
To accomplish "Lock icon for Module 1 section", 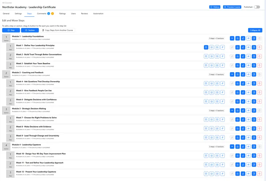I will 237,38.
